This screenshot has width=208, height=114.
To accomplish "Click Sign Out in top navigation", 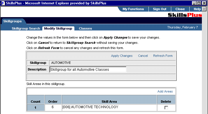I will tap(160, 9).
